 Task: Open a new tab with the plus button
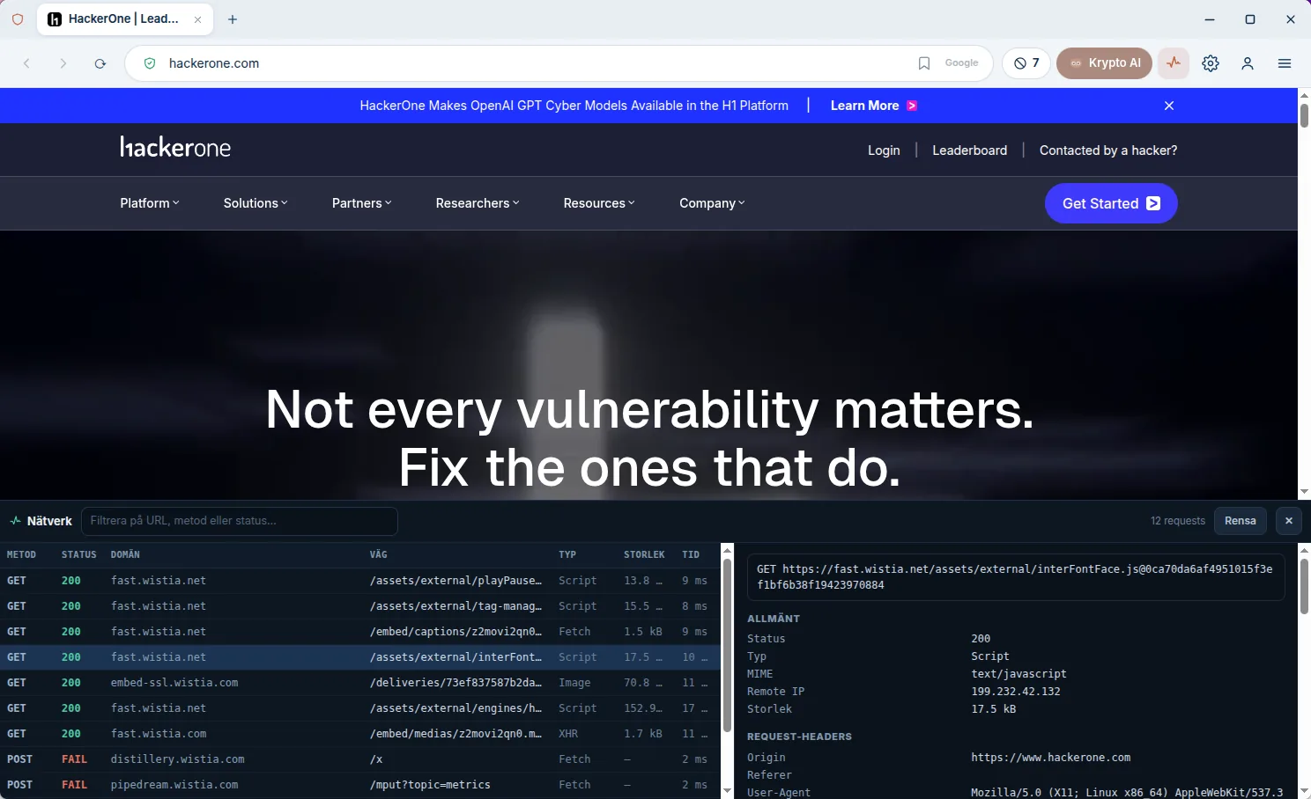233,19
